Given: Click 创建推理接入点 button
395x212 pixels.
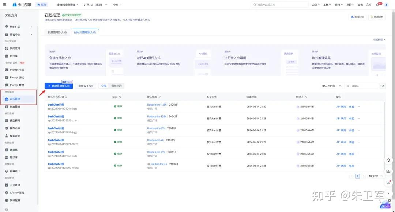Looking at the screenshot, I should coord(59,86).
